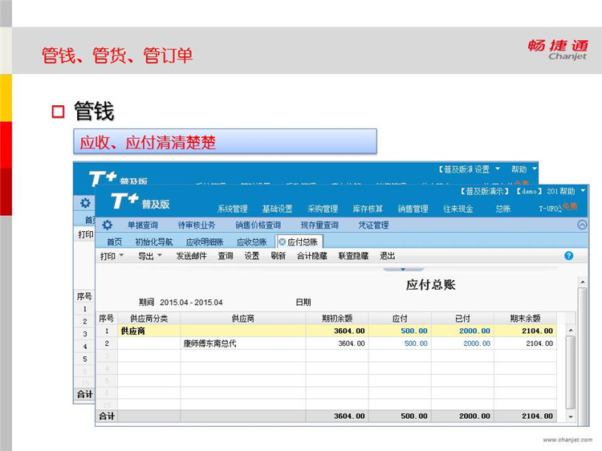Click the 期末余额 column header
Screen dimensions: 602x451
[x=525, y=319]
